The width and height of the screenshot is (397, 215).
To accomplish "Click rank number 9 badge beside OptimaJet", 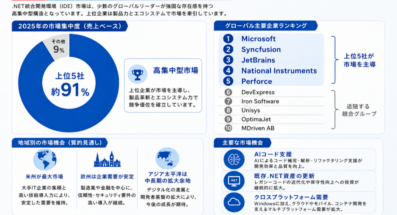I will 228,119.
